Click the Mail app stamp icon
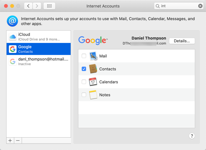 (x=93, y=56)
